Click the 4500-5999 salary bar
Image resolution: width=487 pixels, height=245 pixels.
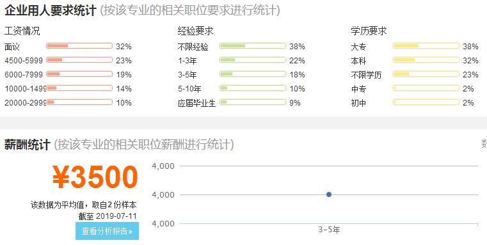79,60
